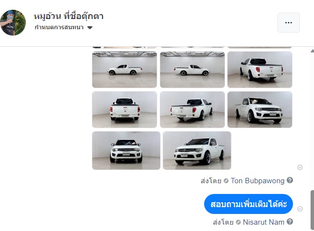Open the Nisarut Nam sender link
The width and height of the screenshot is (314, 231).
click(x=263, y=222)
